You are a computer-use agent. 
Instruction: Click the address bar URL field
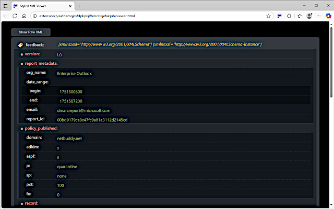click(x=151, y=16)
